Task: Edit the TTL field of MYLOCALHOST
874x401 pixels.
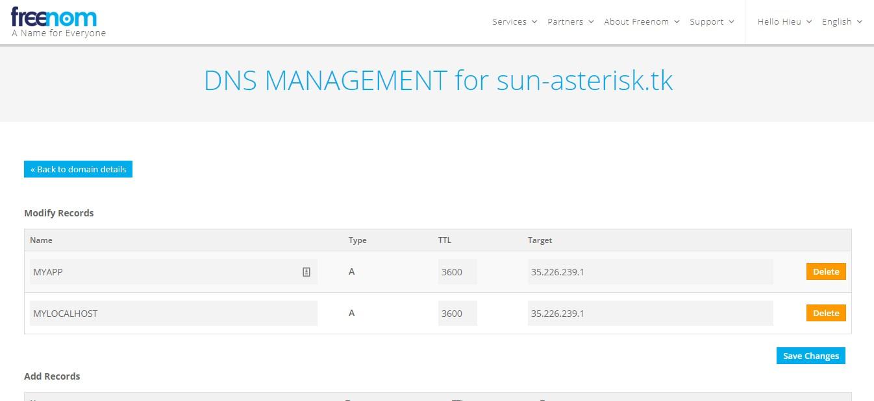Action: [x=458, y=314]
